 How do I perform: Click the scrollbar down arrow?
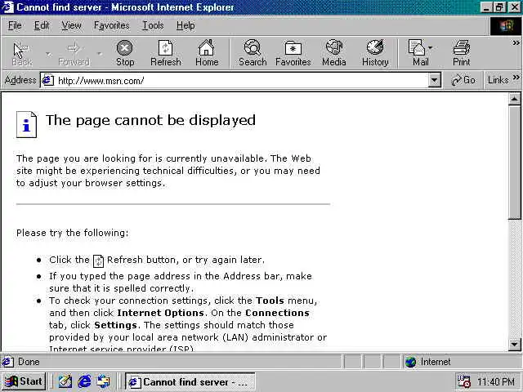tap(514, 344)
